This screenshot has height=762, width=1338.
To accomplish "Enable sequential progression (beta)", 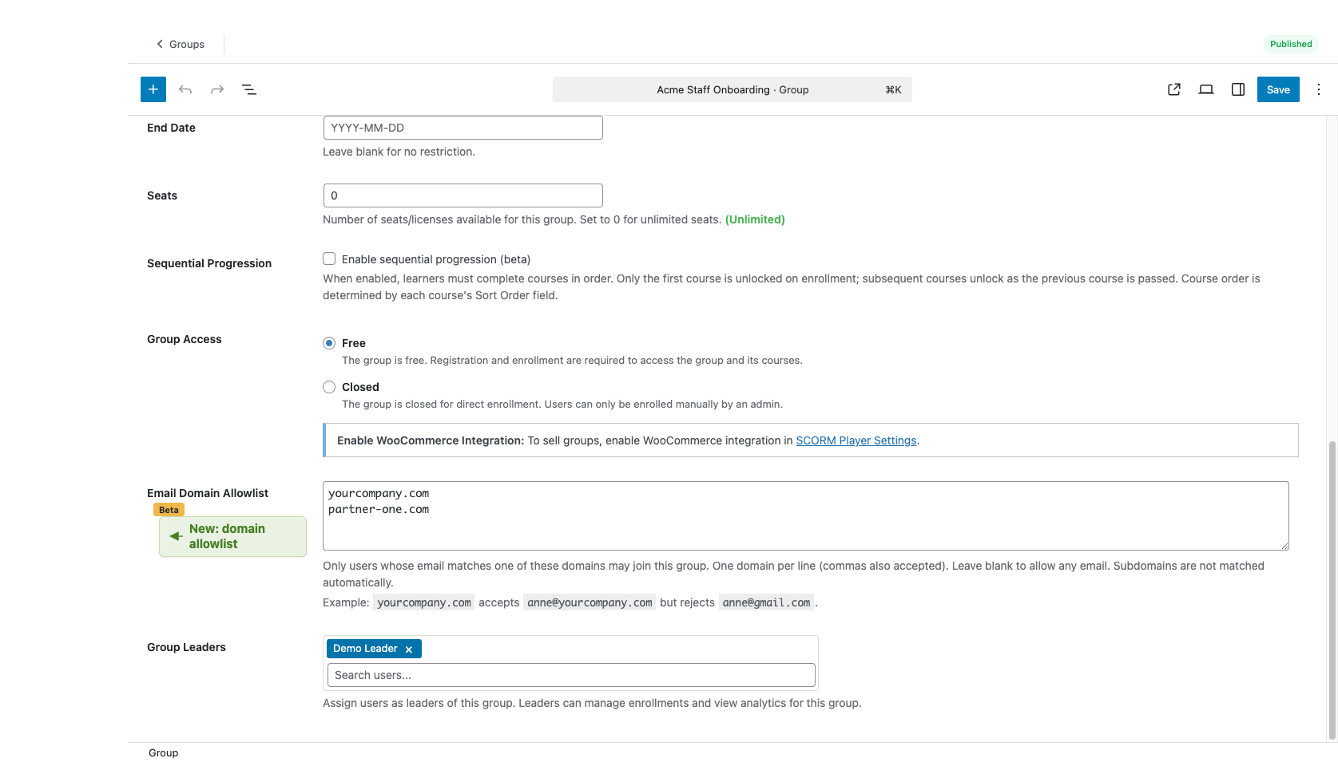I will point(328,259).
